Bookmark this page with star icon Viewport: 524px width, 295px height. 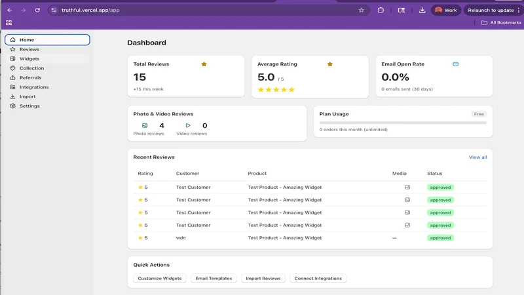362,10
